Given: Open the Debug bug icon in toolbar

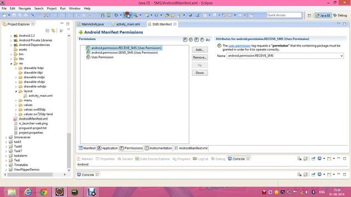Looking at the screenshot, I should tap(116, 15).
